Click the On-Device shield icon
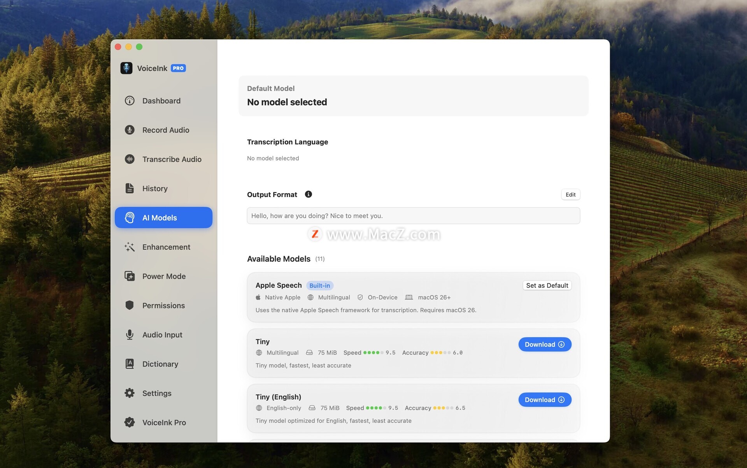Screen dimensions: 747x468 coord(360,297)
